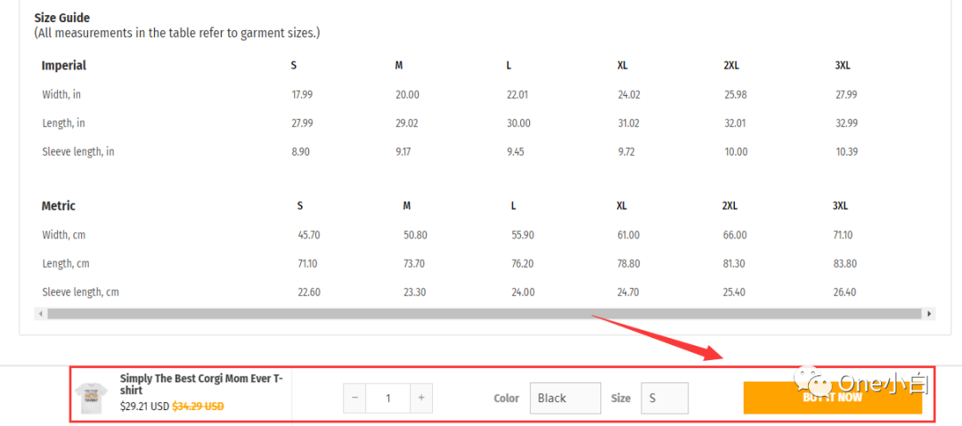Viewport: 962px width, 426px height.
Task: Click the Length, in row label
Action: [x=64, y=124]
